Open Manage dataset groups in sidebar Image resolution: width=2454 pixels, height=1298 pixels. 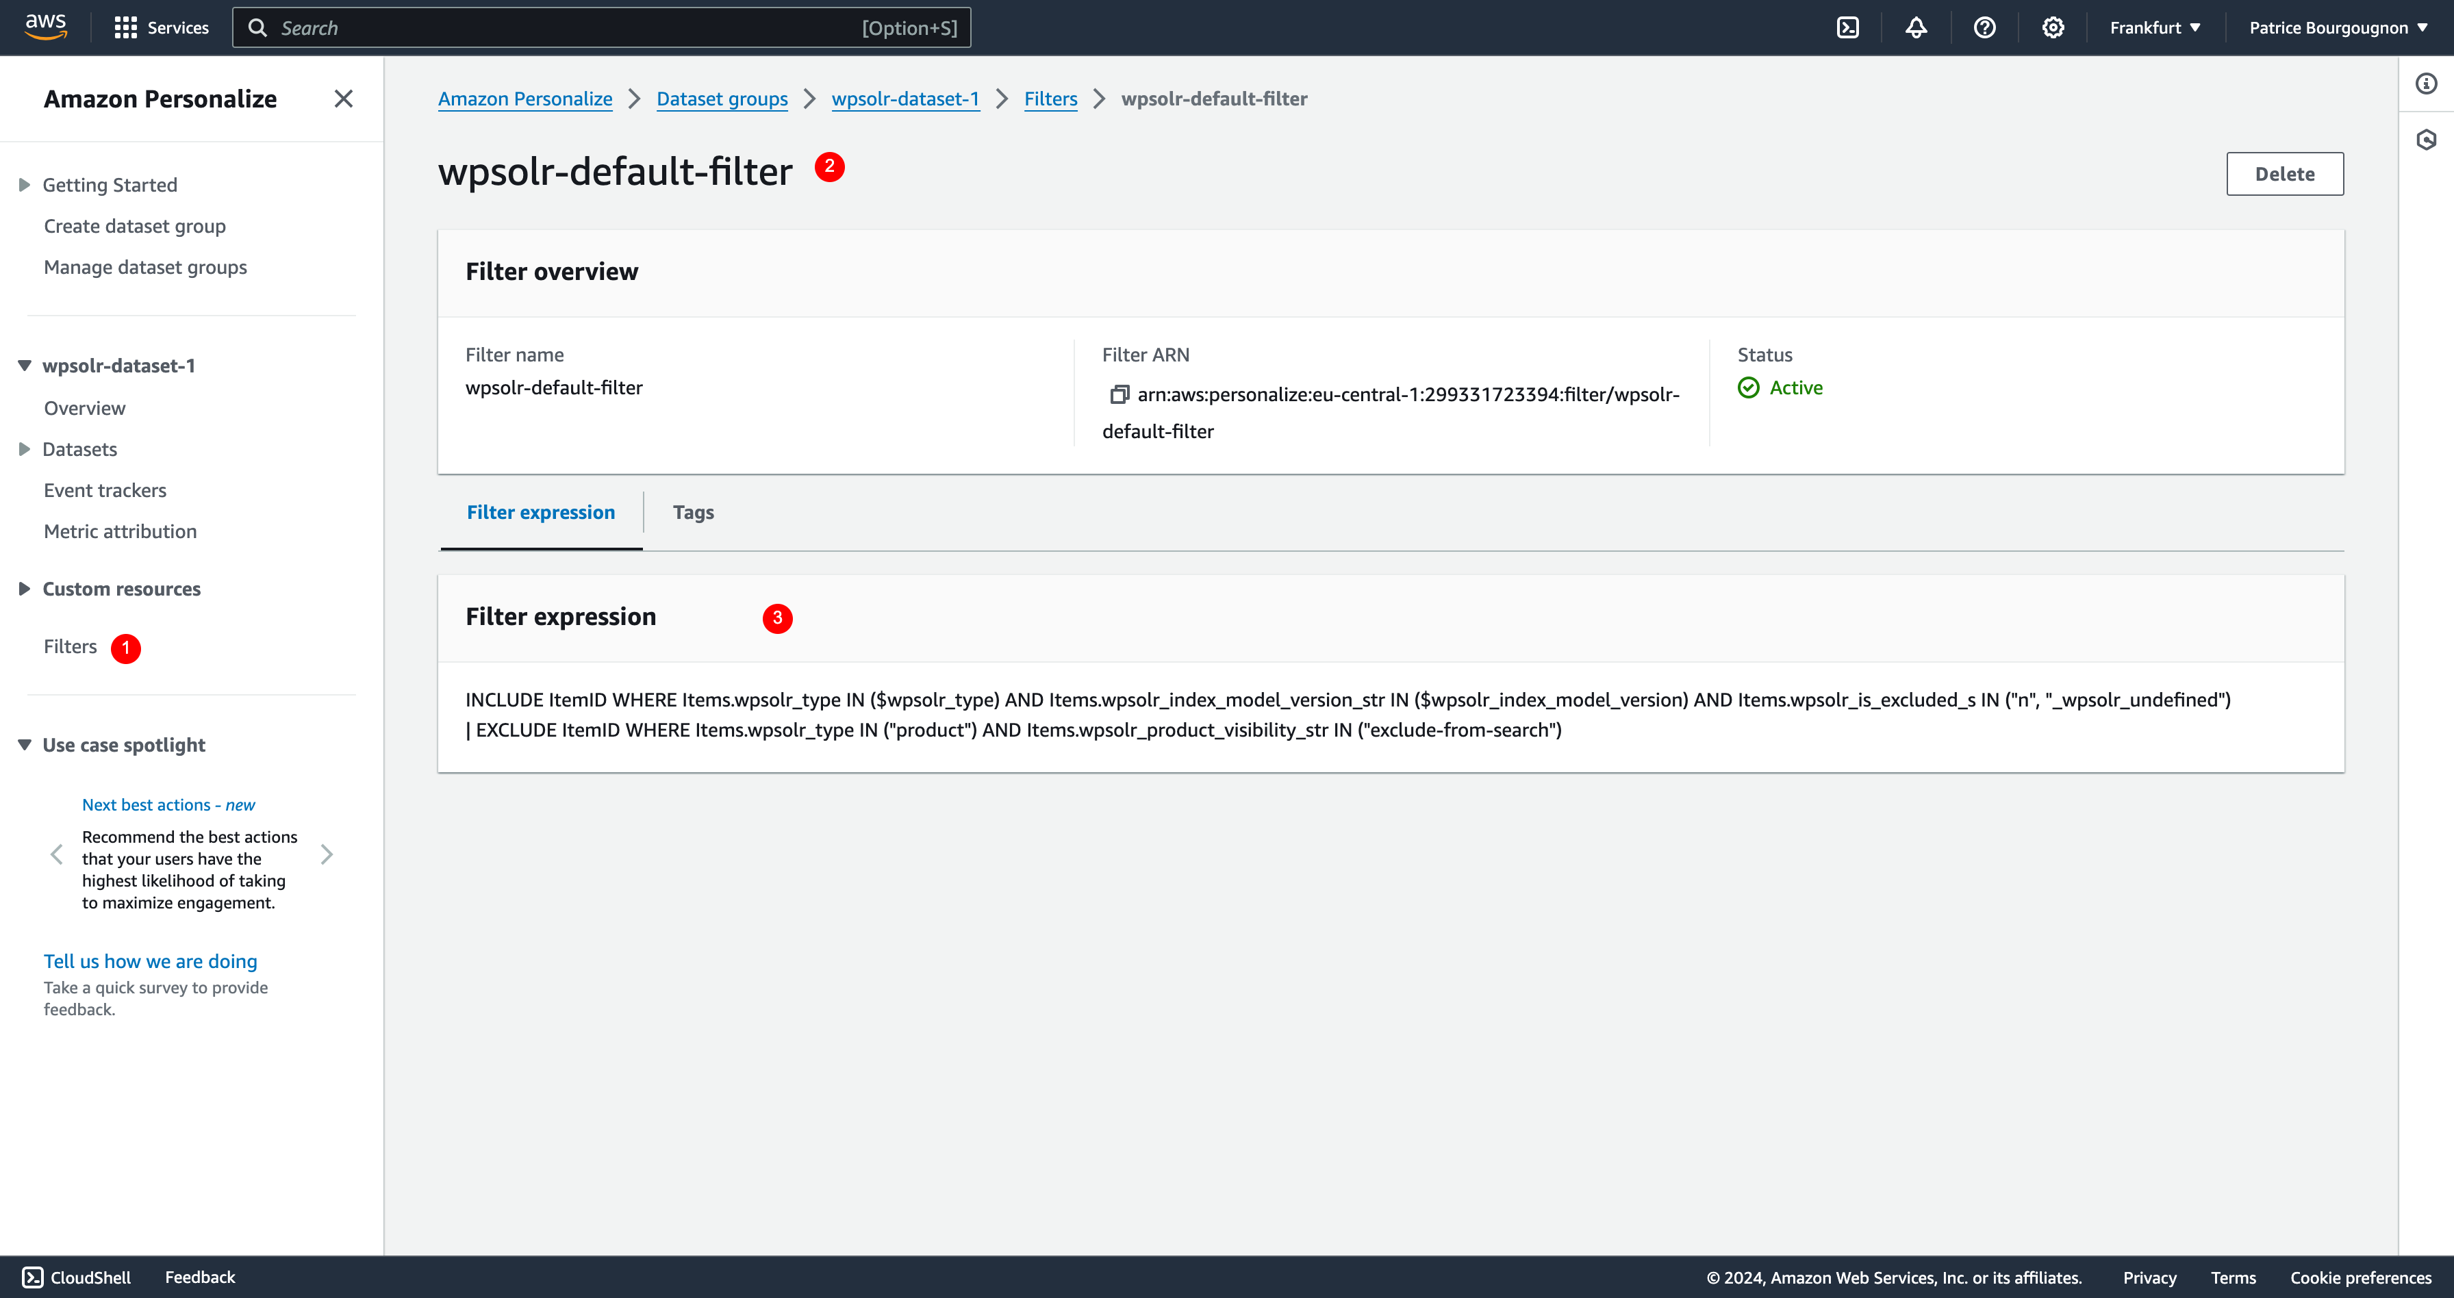click(x=144, y=266)
